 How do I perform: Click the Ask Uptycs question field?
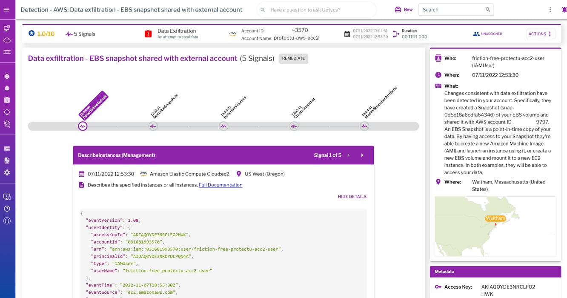(317, 9)
